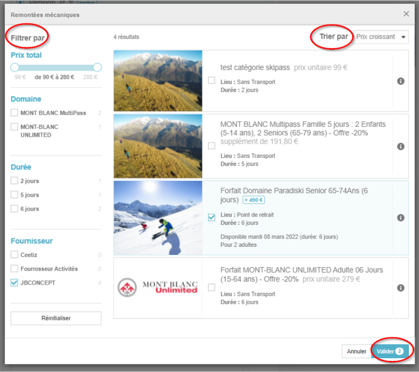Click the maximum price slider handle

pyautogui.click(x=97, y=68)
